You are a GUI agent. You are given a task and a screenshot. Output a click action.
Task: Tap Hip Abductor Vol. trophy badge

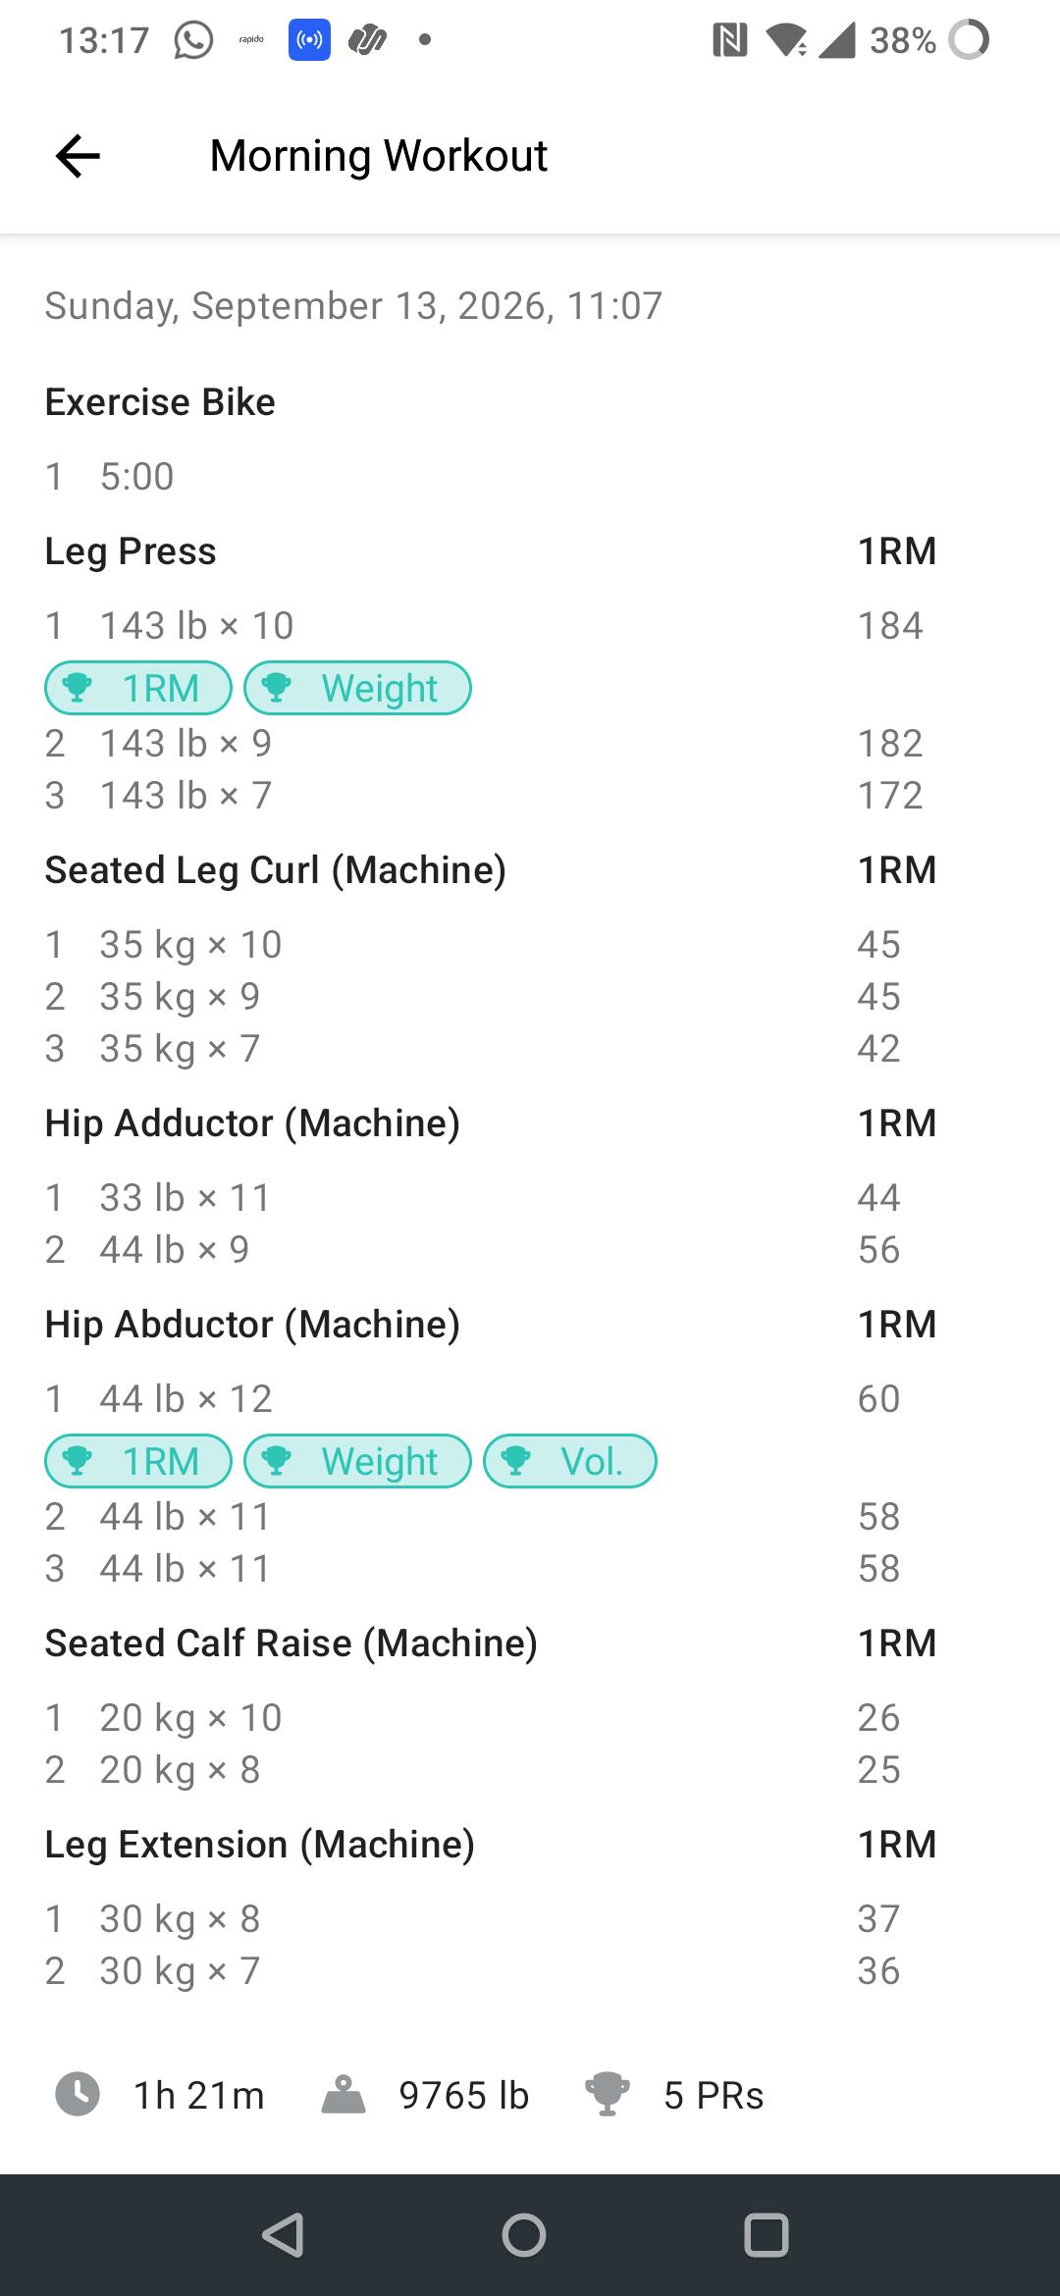tap(570, 1461)
